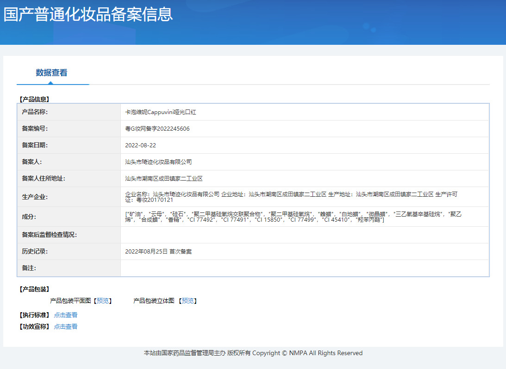
Task: Click the 产品包装平面图 label
Action: coord(70,301)
